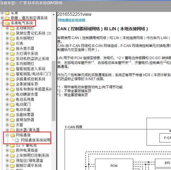The height and width of the screenshot is (170, 171).
Task: Select the 电动尾门 tree entry
Action: coord(23,104)
